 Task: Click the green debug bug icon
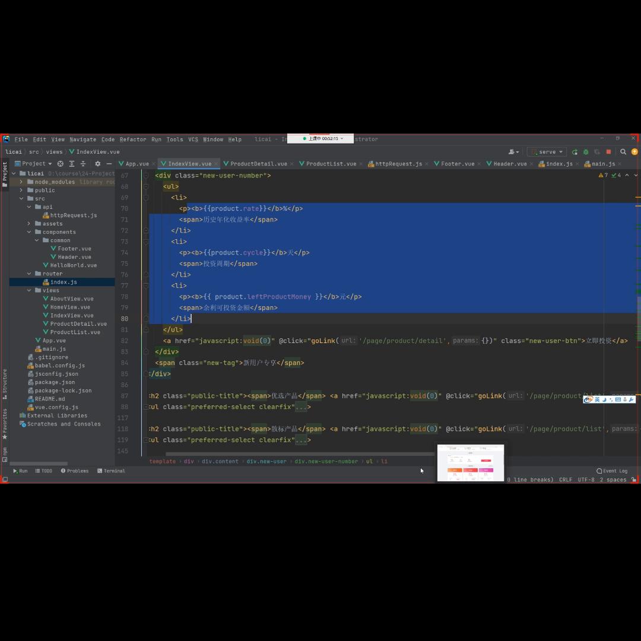586,152
